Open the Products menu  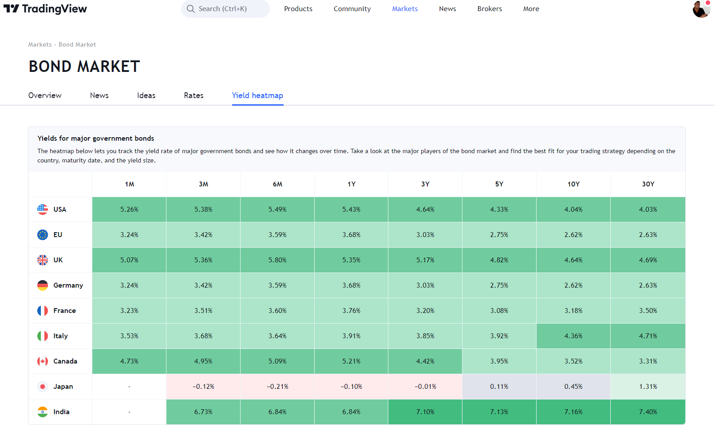(x=298, y=8)
